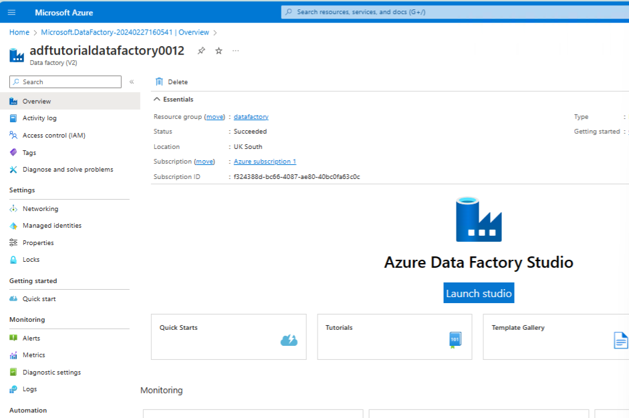Click the Quick start cloud icon
Screen dimensions: 629x418
pos(13,298)
